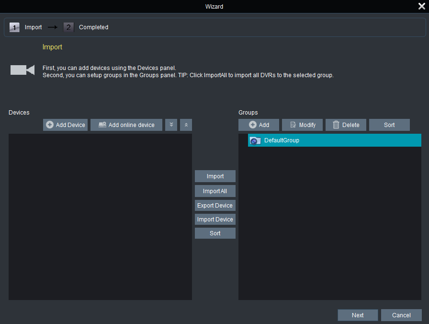429x324 pixels.
Task: Click the trash can icon on Delete
Action: [x=336, y=125]
